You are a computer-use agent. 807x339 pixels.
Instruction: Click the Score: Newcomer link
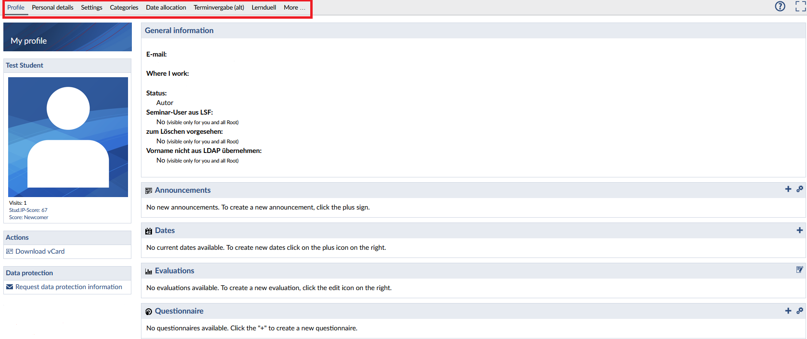29,217
